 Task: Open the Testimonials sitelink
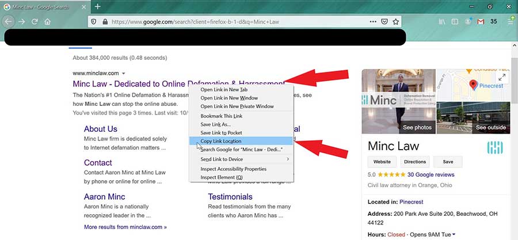pyautogui.click(x=230, y=197)
